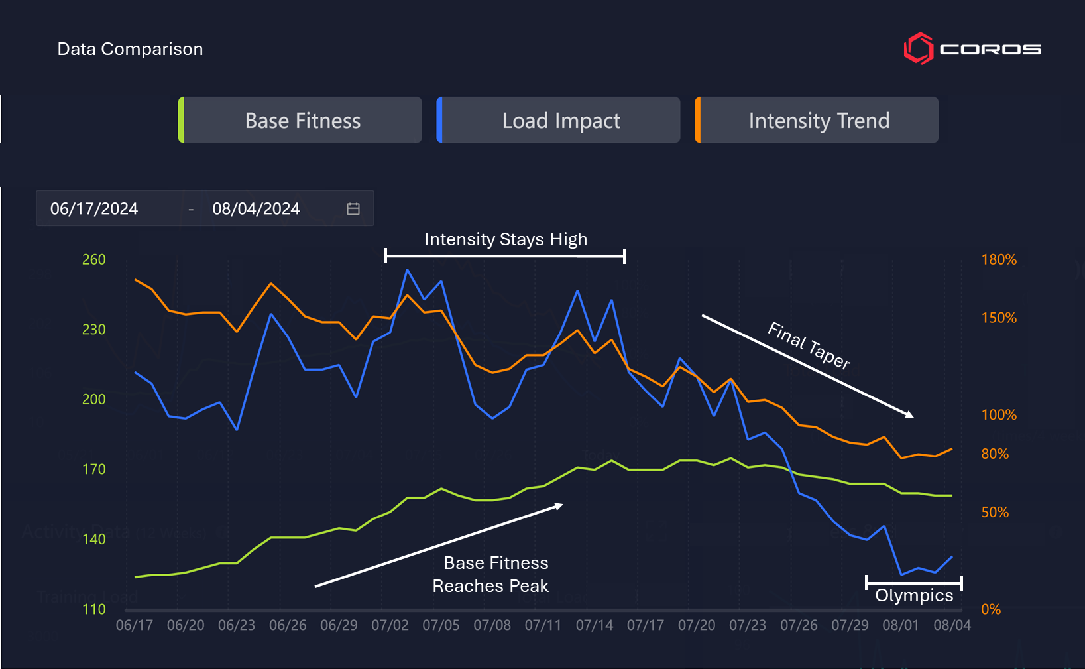Click the blue color bar on Load Impact

(439, 120)
